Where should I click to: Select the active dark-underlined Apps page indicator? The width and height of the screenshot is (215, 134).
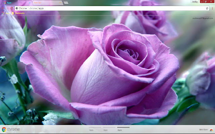pyautogui.click(x=123, y=129)
